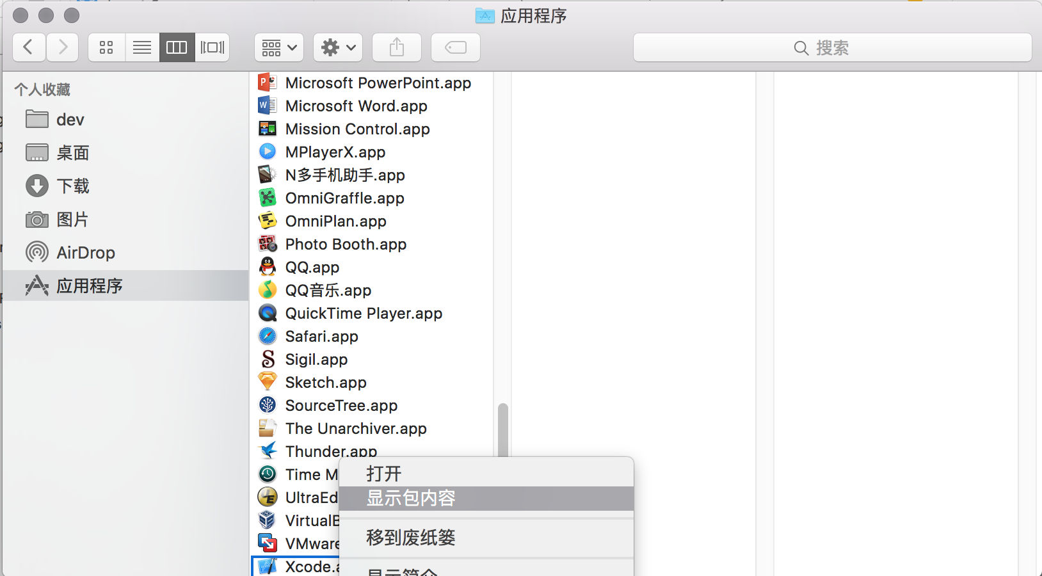
Task: Switch to list view
Action: pos(142,47)
